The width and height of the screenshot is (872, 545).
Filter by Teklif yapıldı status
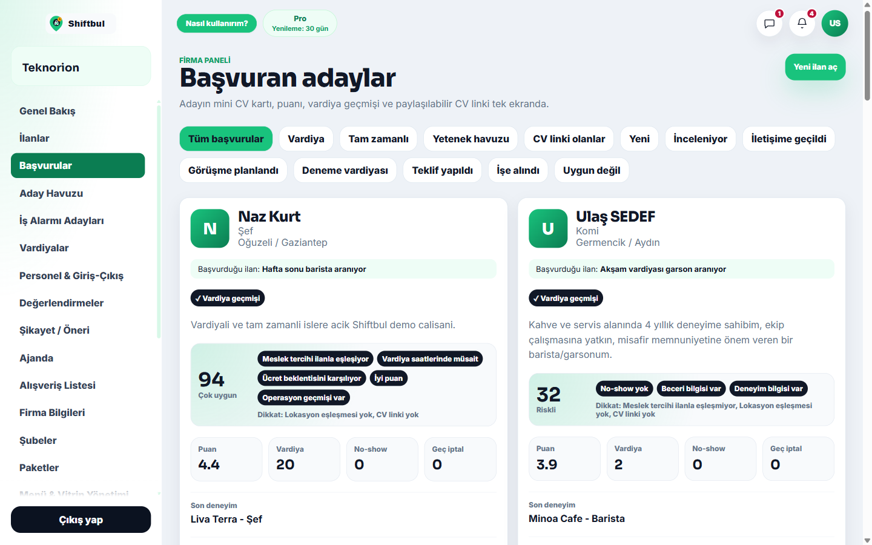442,170
